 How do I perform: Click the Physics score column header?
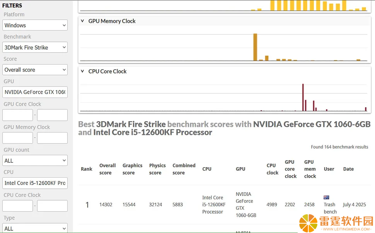(157, 169)
